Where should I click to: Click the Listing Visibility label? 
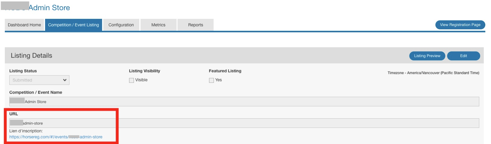[x=144, y=71]
